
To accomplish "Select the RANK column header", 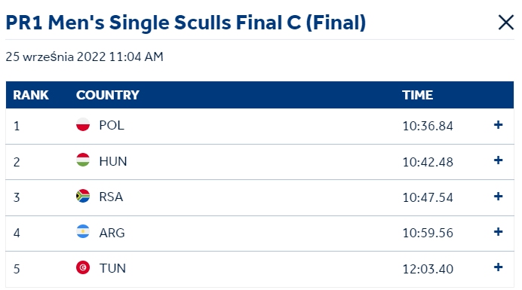I will pos(31,95).
